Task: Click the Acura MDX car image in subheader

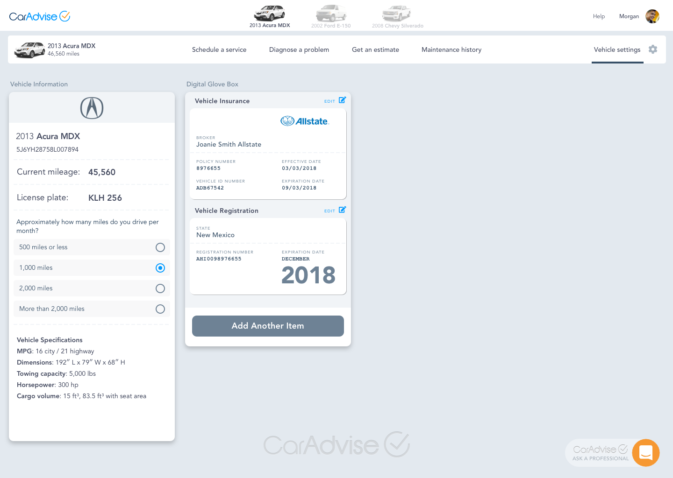Action: [x=29, y=50]
